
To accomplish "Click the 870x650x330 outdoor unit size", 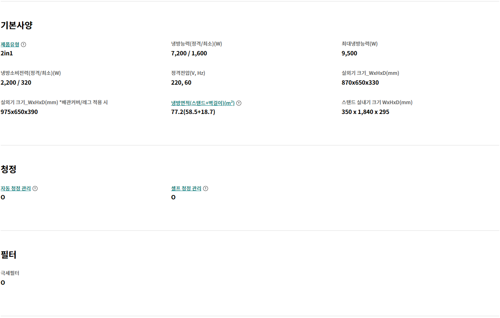I will [x=360, y=82].
